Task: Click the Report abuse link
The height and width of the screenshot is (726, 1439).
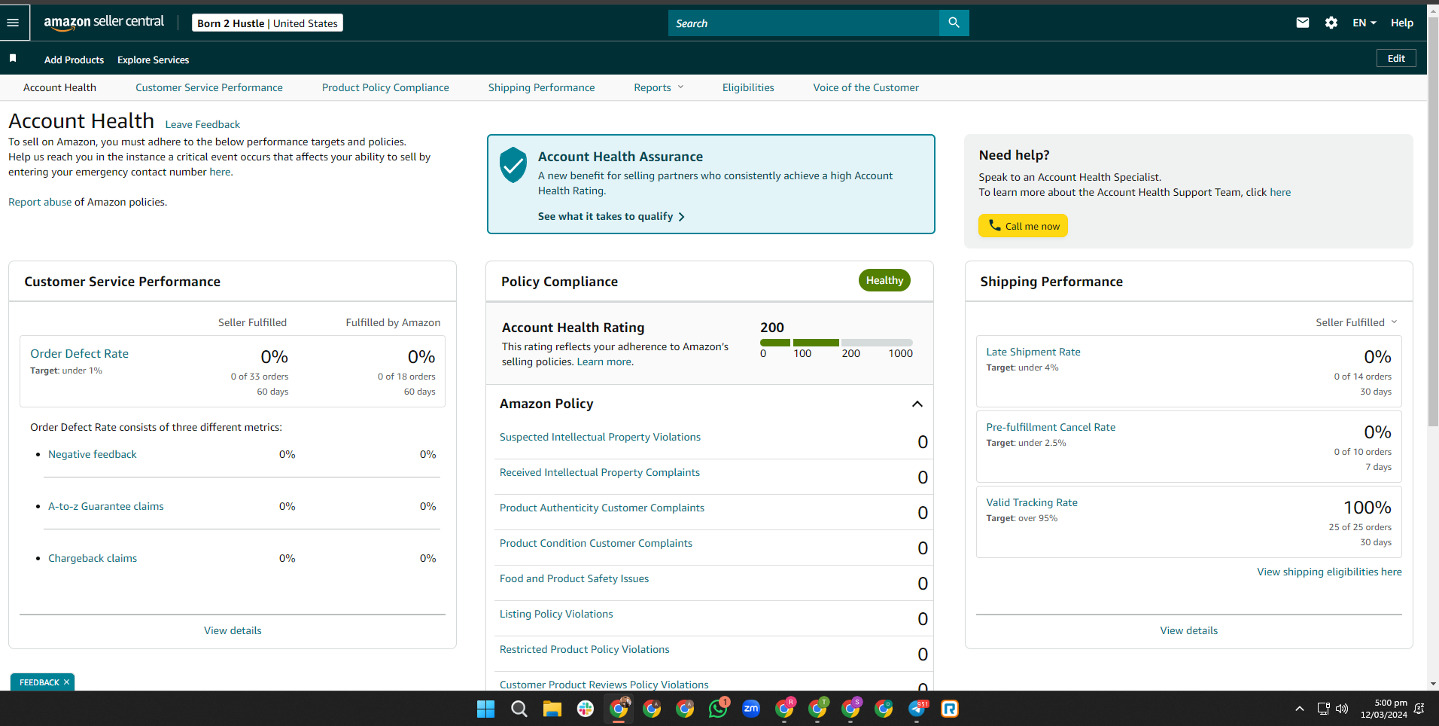Action: coord(40,202)
